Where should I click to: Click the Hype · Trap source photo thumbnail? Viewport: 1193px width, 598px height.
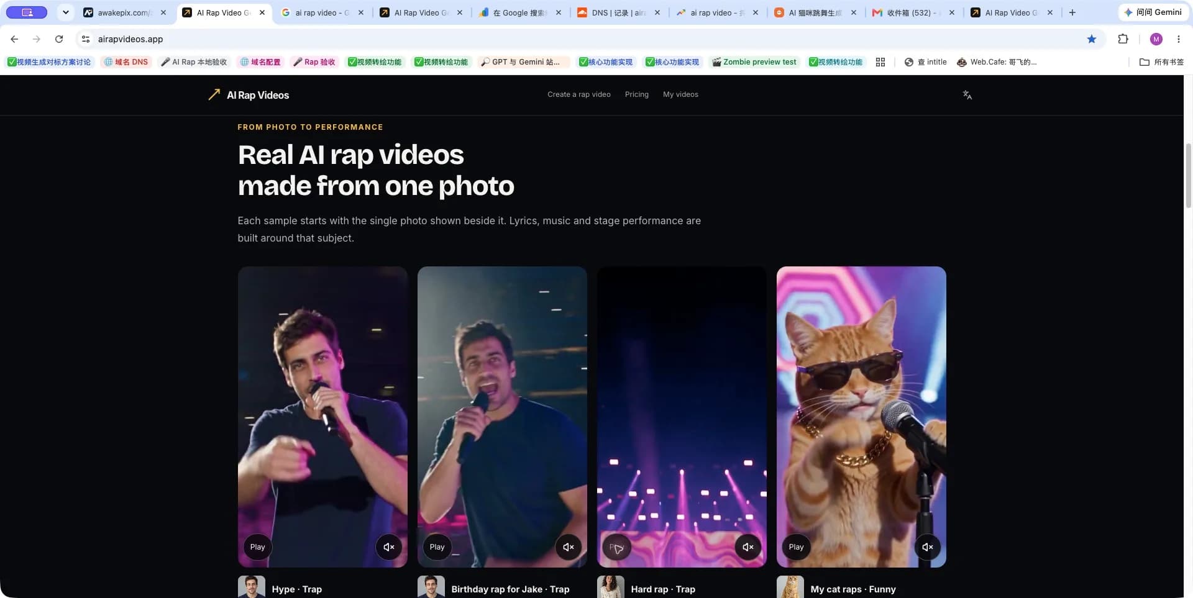coord(252,587)
